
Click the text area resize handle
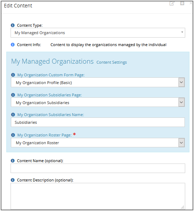[x=182, y=207]
